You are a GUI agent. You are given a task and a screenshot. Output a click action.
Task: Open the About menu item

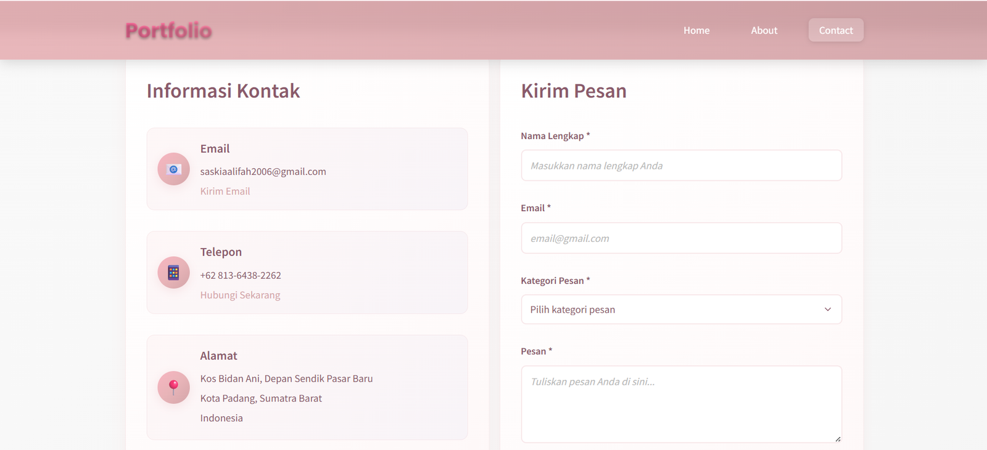pos(764,30)
